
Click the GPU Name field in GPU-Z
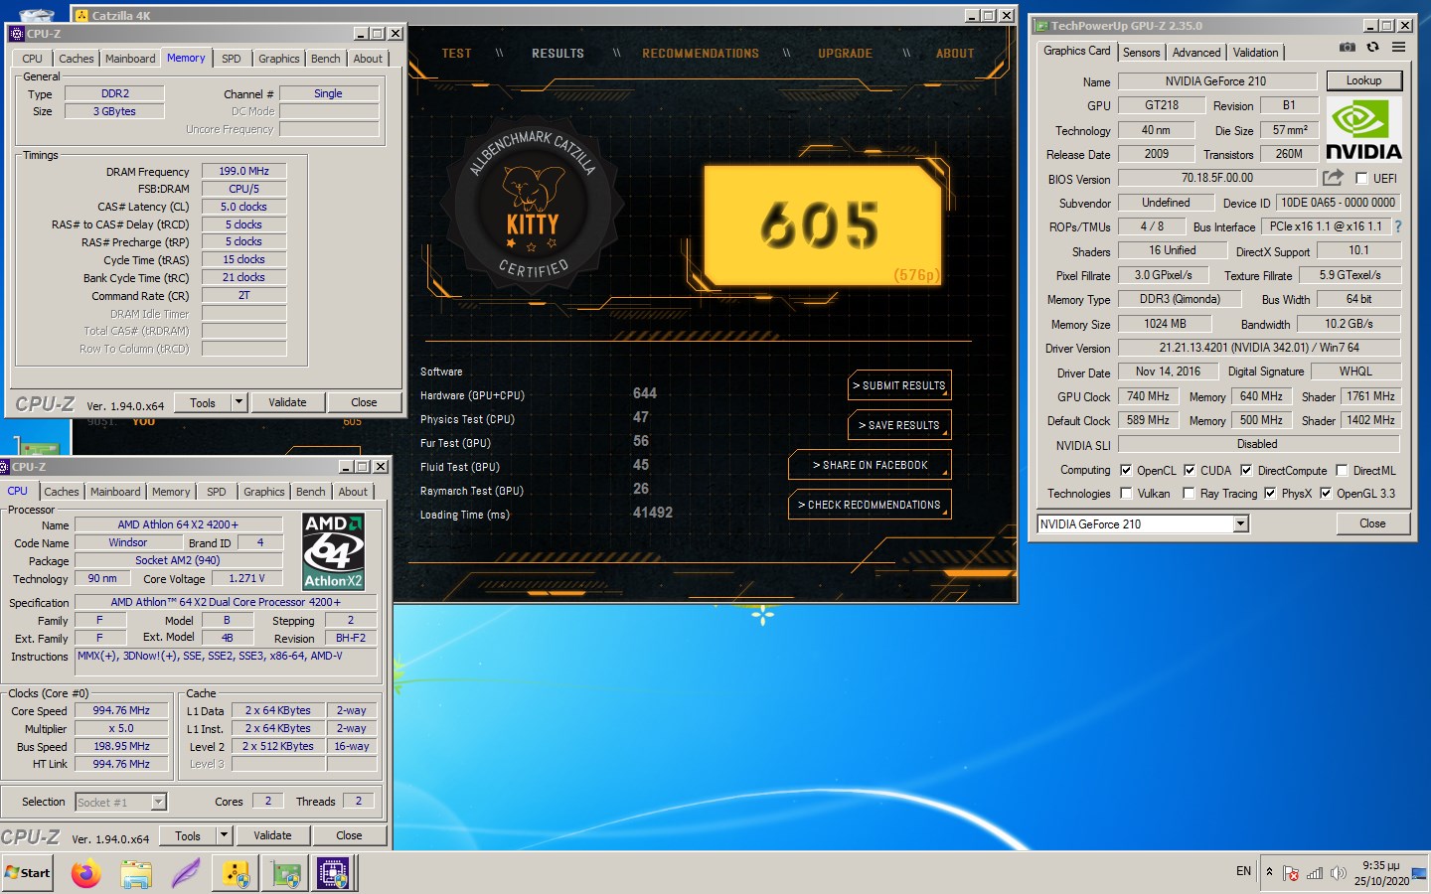(1216, 81)
